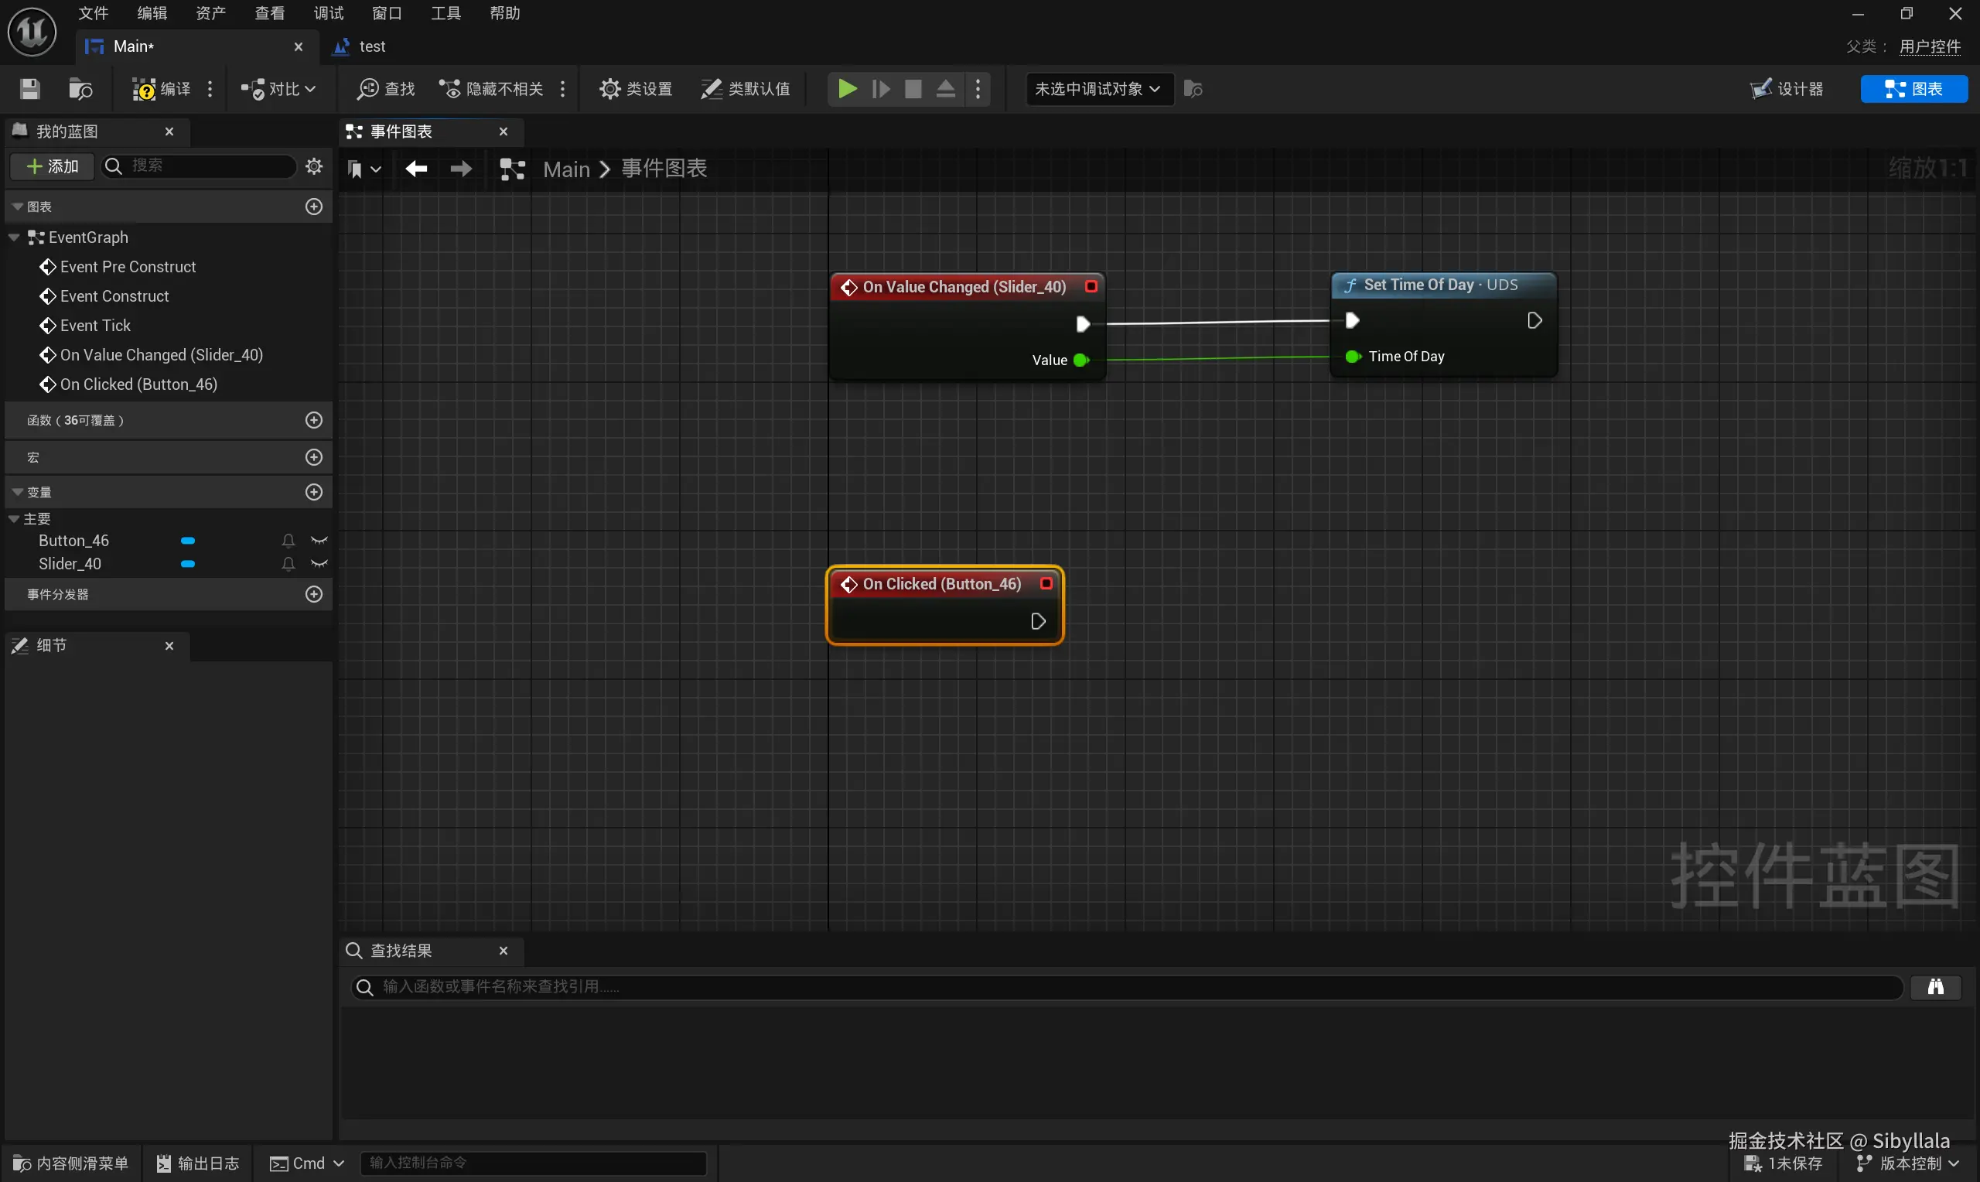The image size is (1980, 1182).
Task: Click the Add button in My Blueprint
Action: click(53, 166)
